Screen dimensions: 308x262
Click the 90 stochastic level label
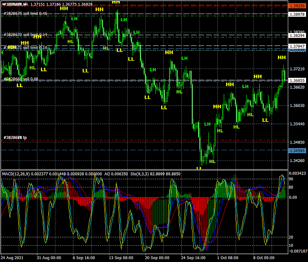coord(291,179)
